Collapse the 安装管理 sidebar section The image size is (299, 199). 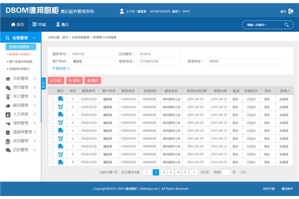click(x=34, y=38)
